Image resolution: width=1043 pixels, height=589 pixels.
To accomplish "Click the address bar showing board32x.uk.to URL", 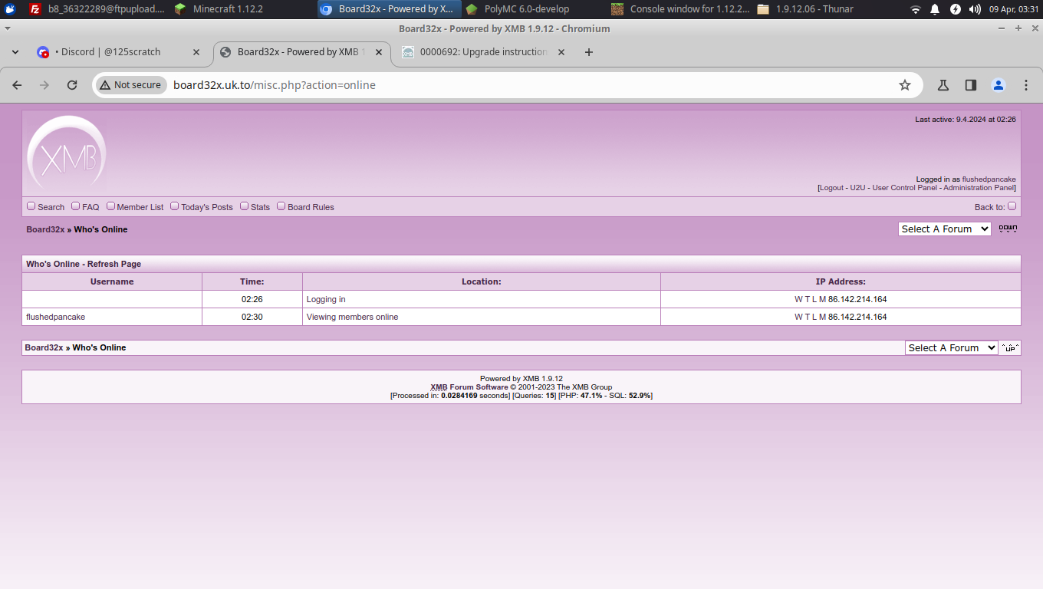I will click(498, 85).
